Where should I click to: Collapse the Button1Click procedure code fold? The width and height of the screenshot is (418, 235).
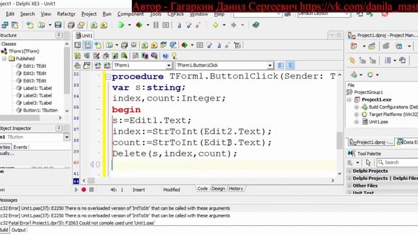[108, 77]
